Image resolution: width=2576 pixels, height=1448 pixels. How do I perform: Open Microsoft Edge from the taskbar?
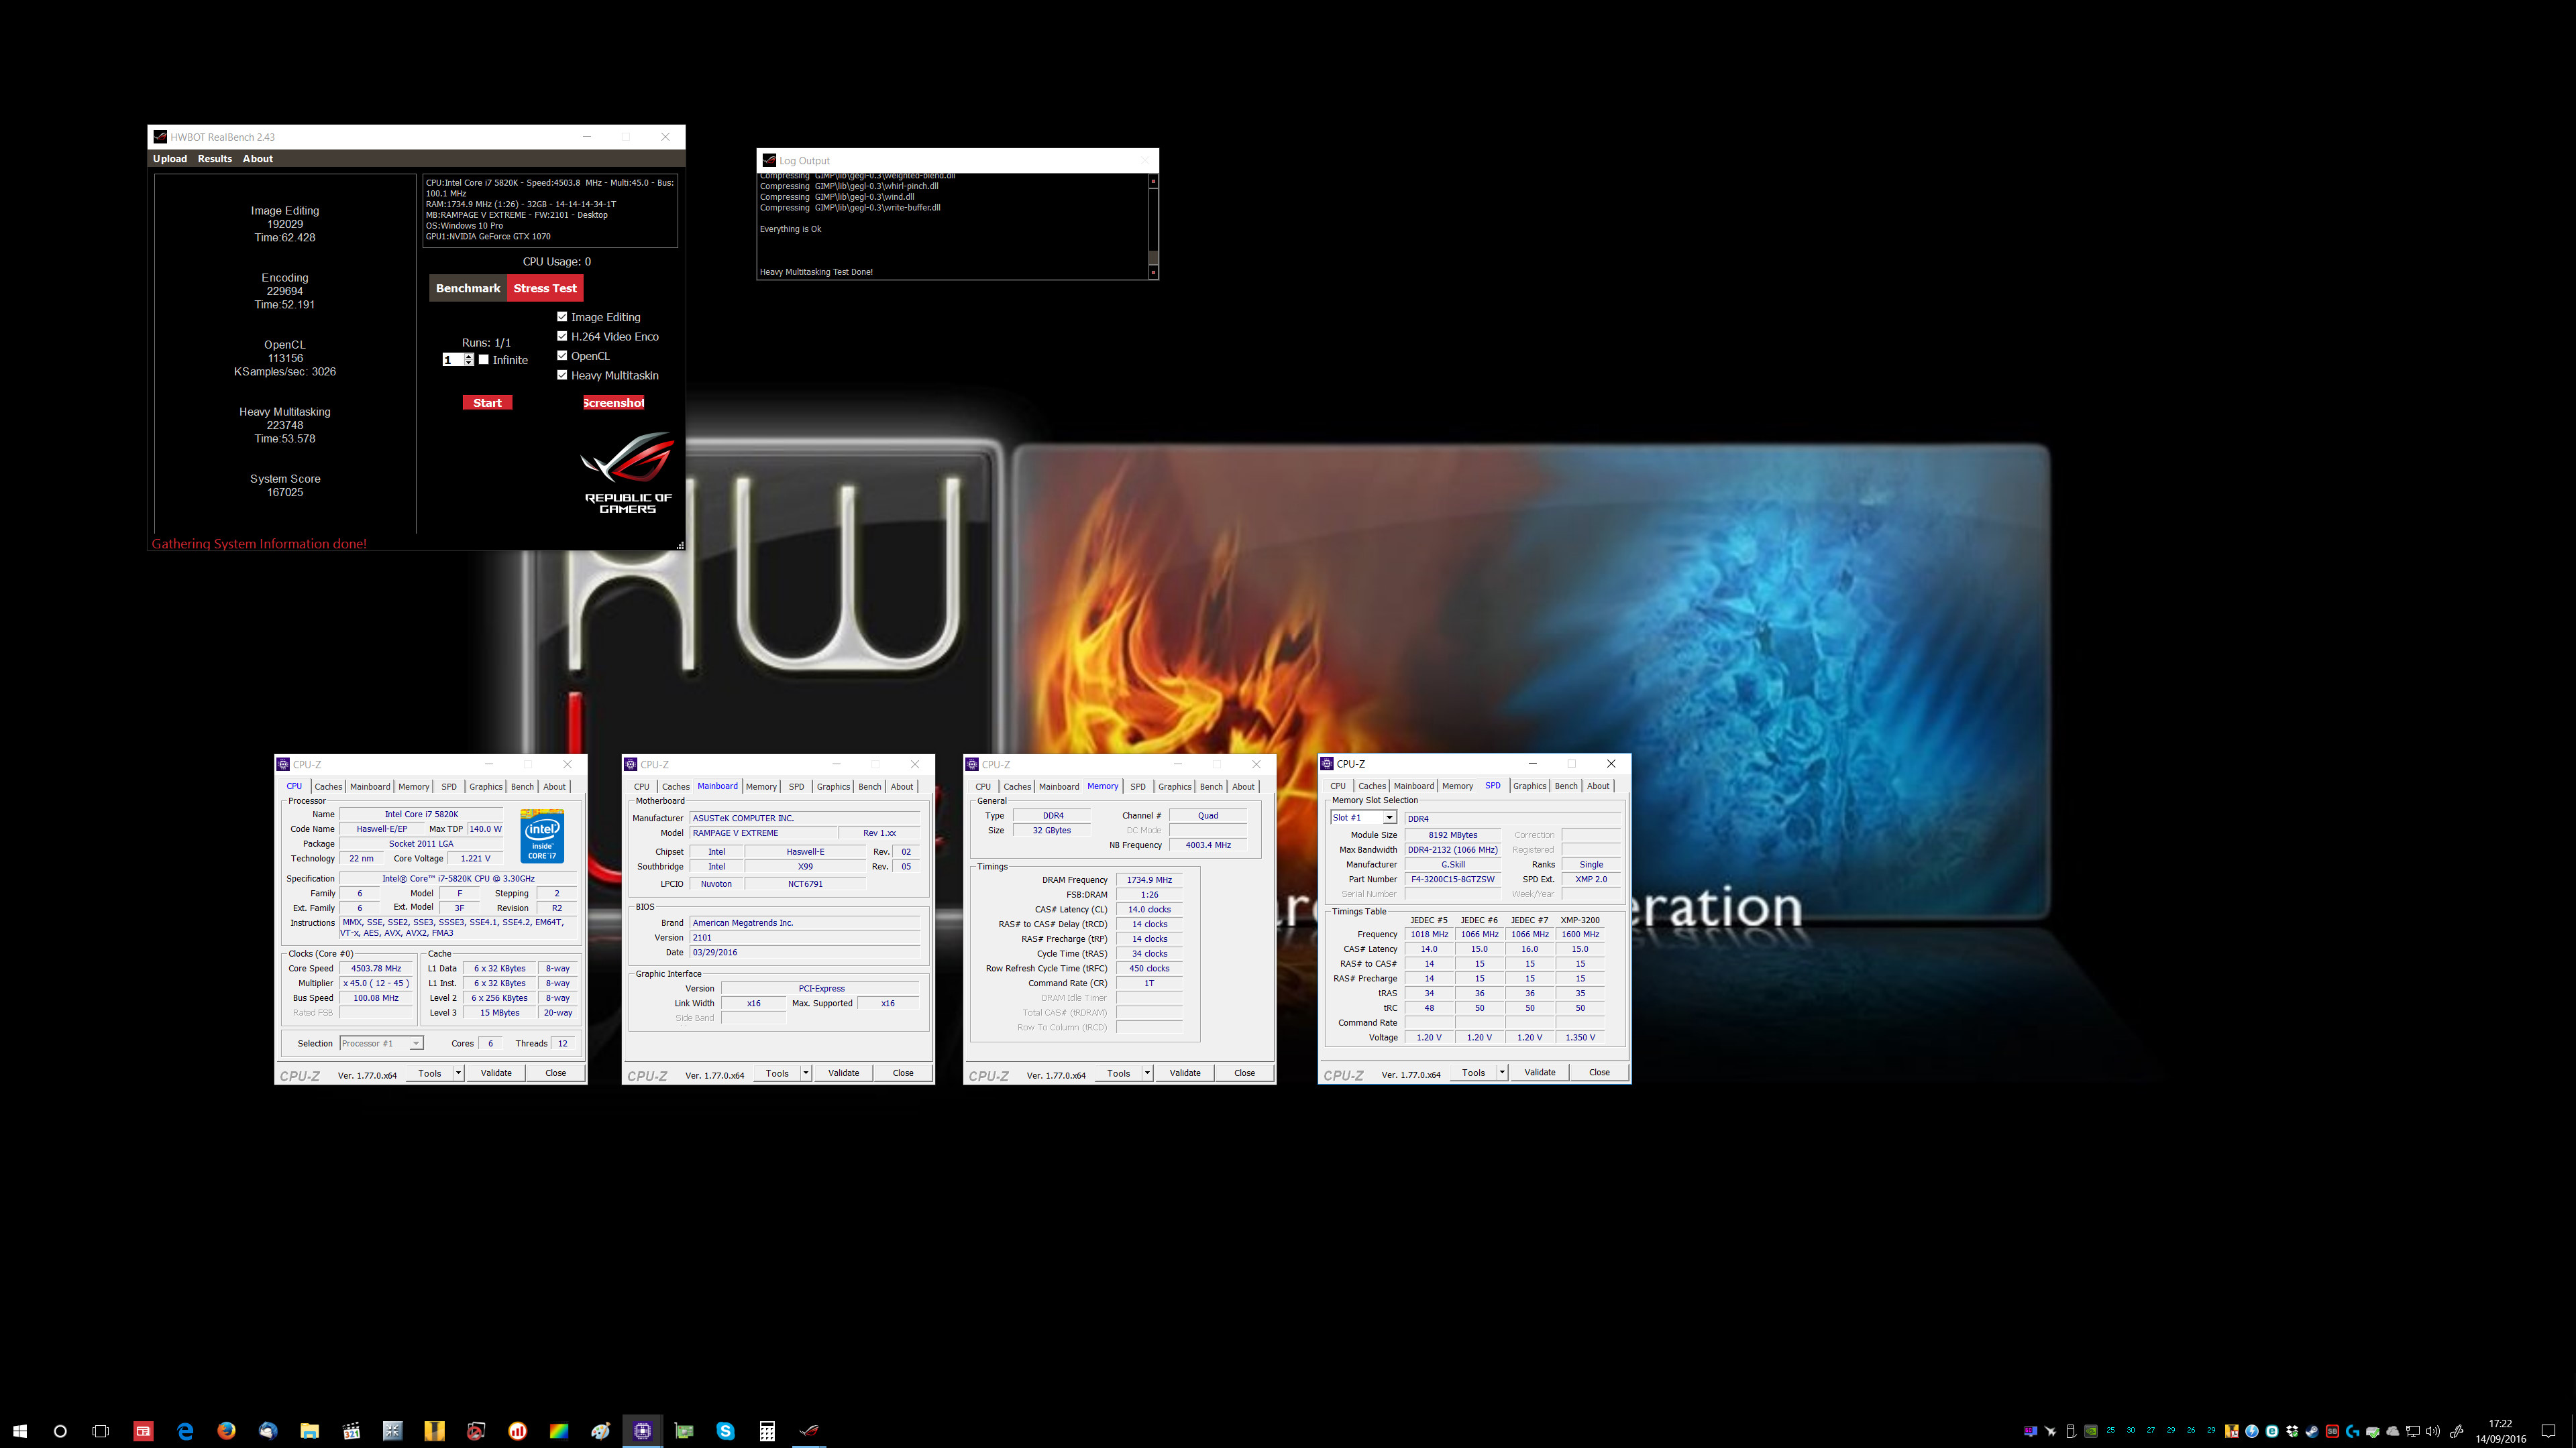(x=185, y=1431)
